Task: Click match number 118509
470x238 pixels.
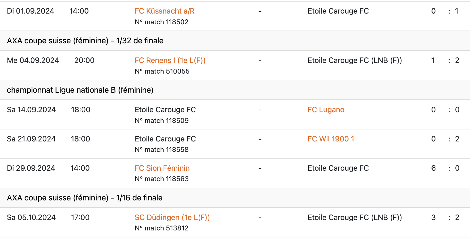Action: [x=161, y=121]
